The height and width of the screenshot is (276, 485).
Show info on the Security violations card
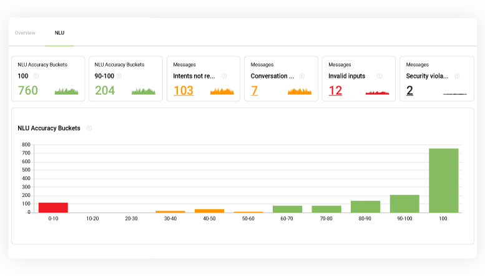click(x=457, y=75)
